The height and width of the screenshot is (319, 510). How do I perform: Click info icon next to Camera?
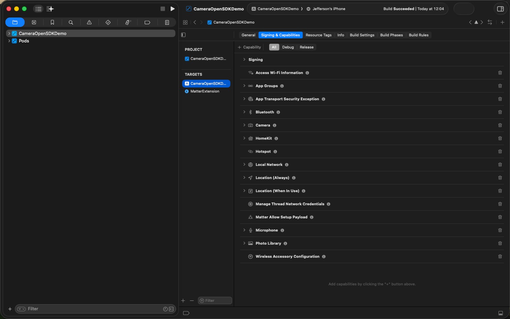[x=275, y=126]
